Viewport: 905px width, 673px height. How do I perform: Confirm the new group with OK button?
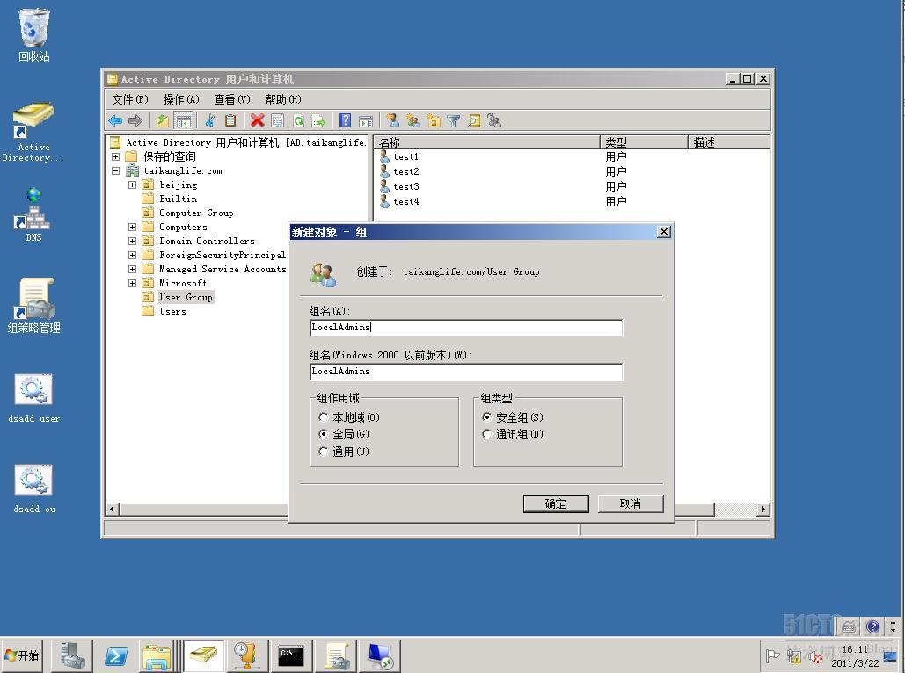tap(556, 503)
